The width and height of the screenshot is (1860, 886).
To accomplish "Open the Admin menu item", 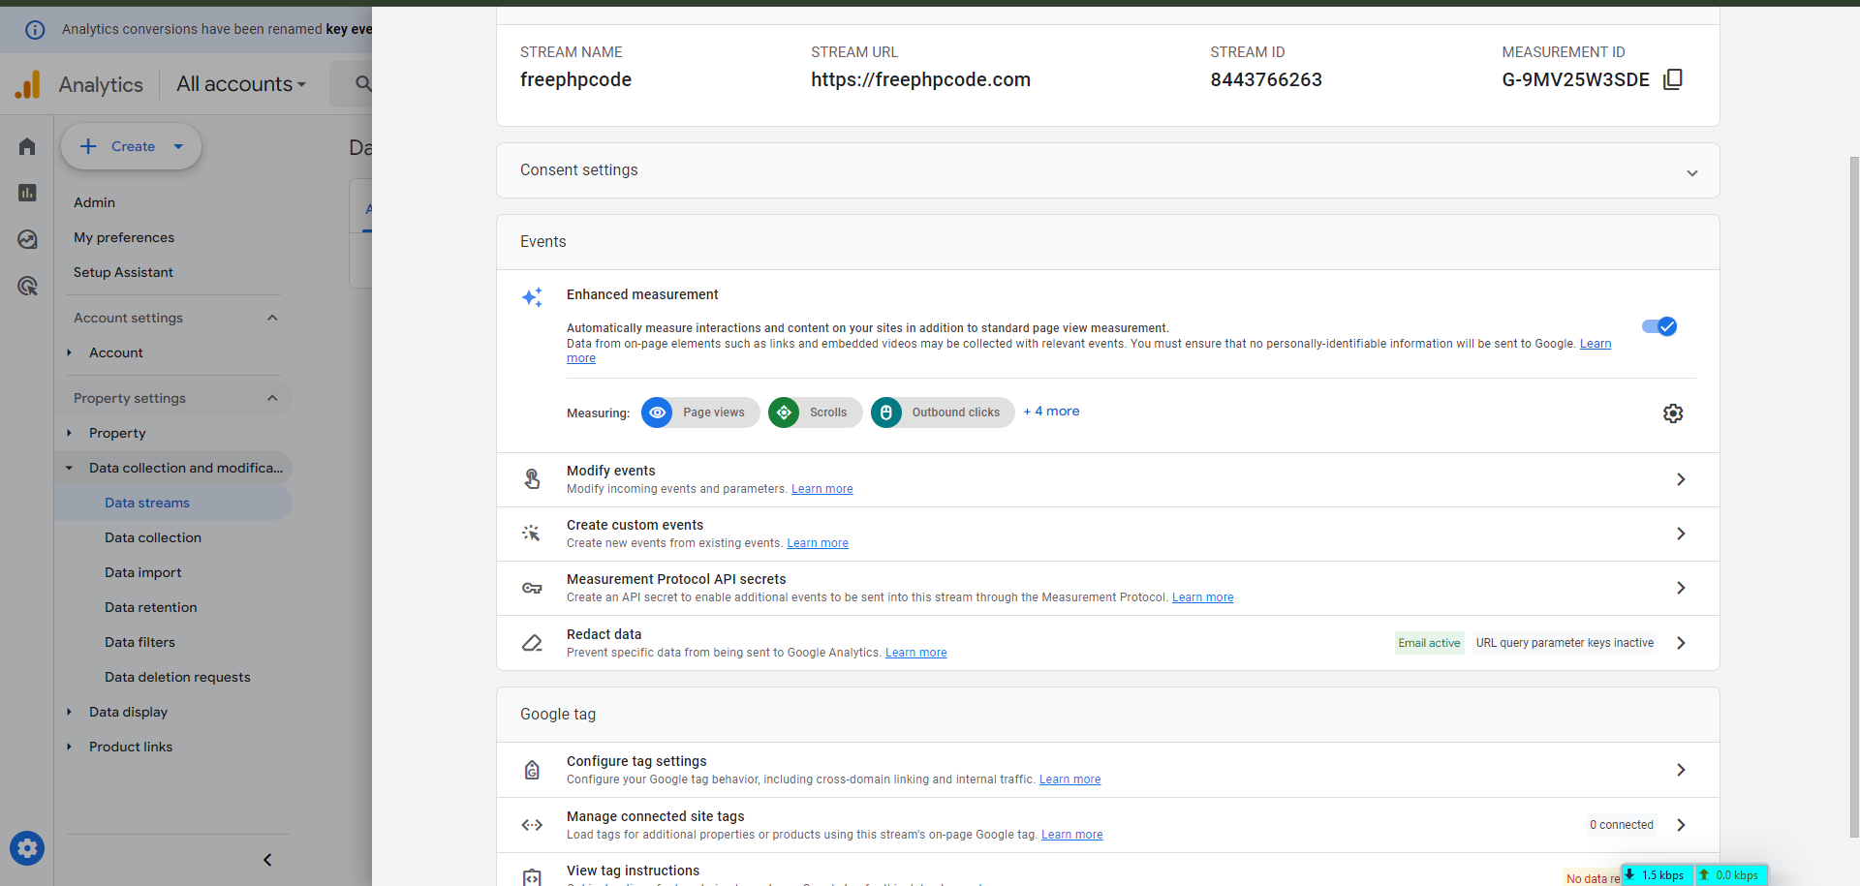I will pyautogui.click(x=94, y=202).
